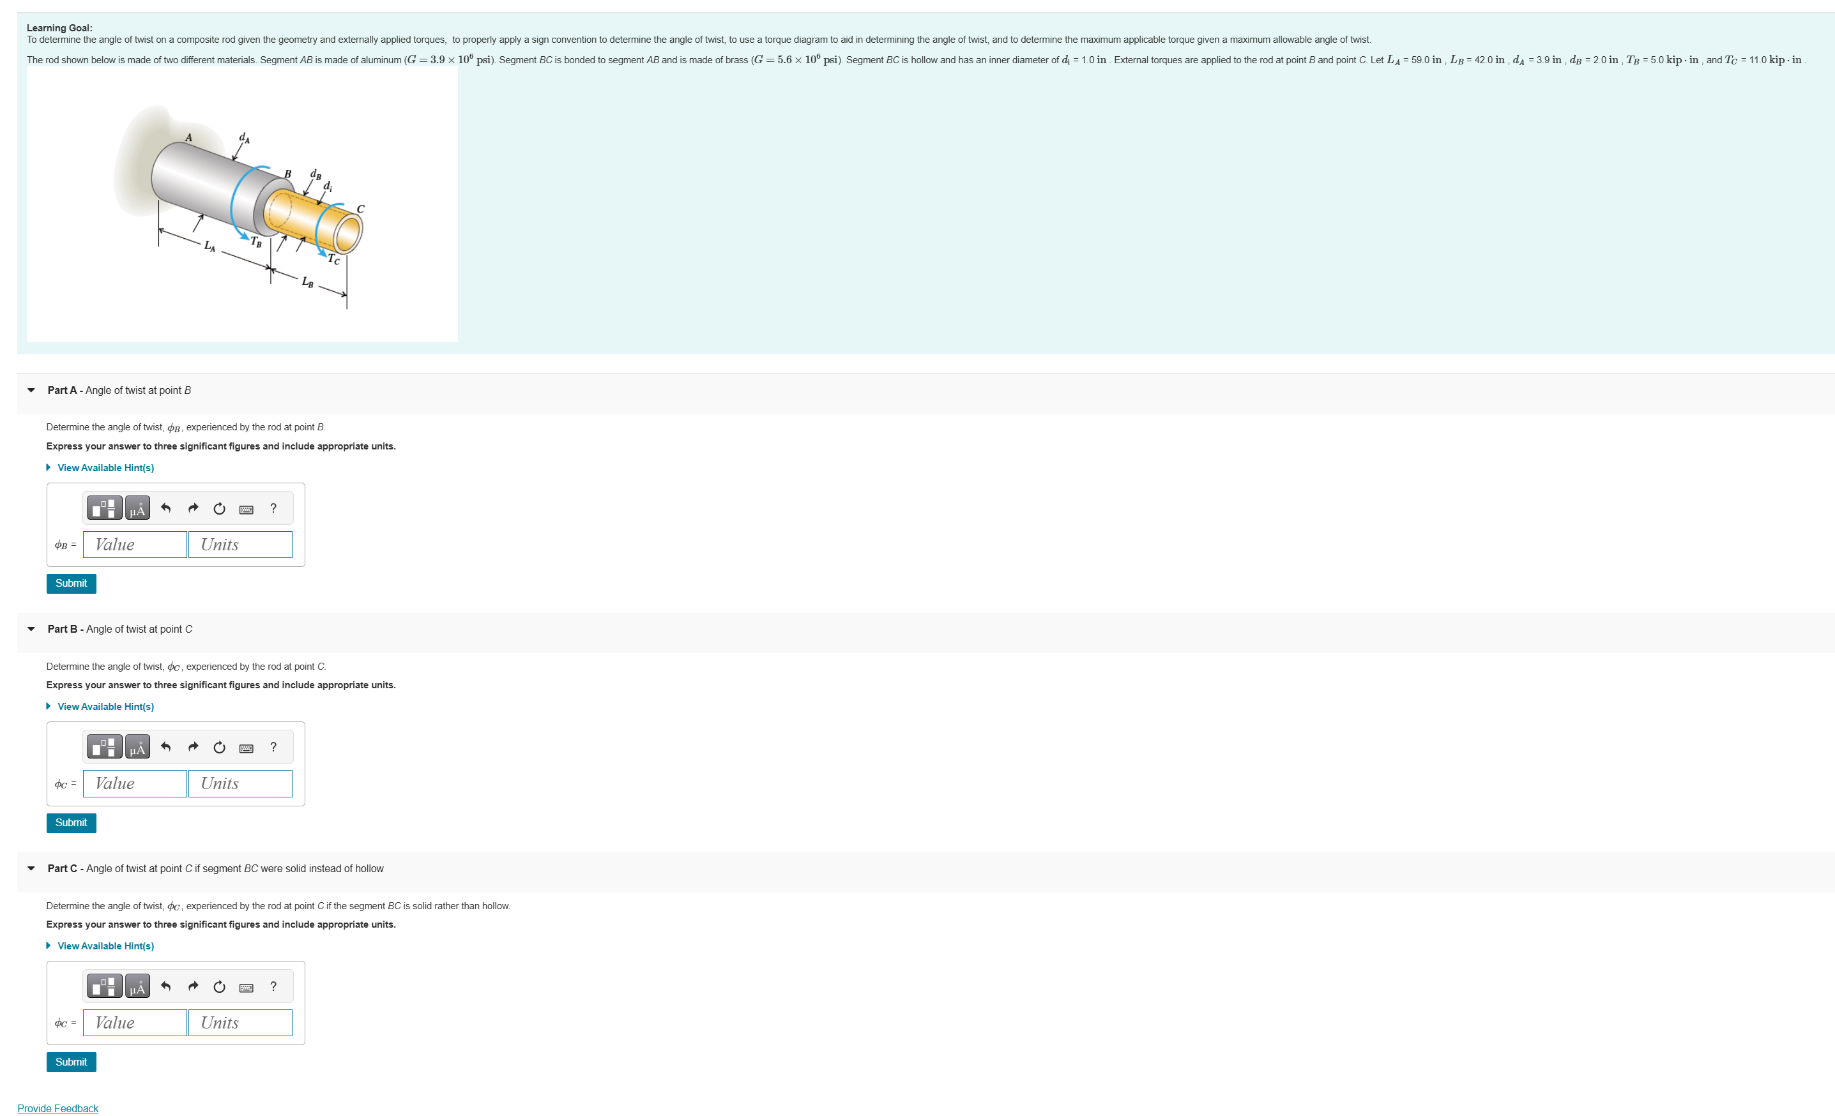Open the Provide Feedback link
Screen dimensions: 1835x1116
click(57, 1108)
